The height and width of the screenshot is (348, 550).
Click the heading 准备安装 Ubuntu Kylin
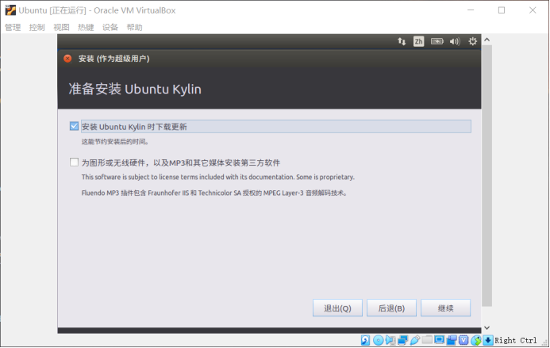click(x=135, y=89)
